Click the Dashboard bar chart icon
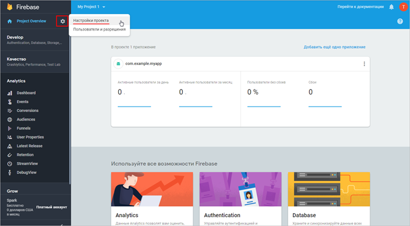 coord(10,93)
